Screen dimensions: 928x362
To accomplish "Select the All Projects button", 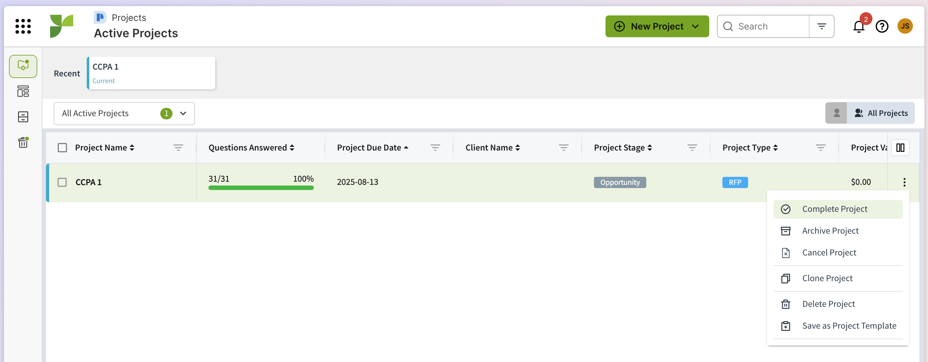I will pos(881,113).
